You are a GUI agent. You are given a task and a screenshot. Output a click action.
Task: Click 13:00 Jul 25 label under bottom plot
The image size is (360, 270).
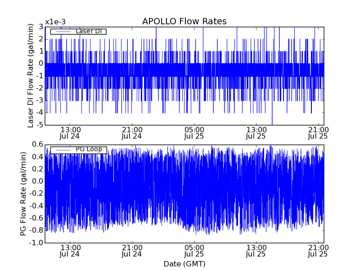256,251
